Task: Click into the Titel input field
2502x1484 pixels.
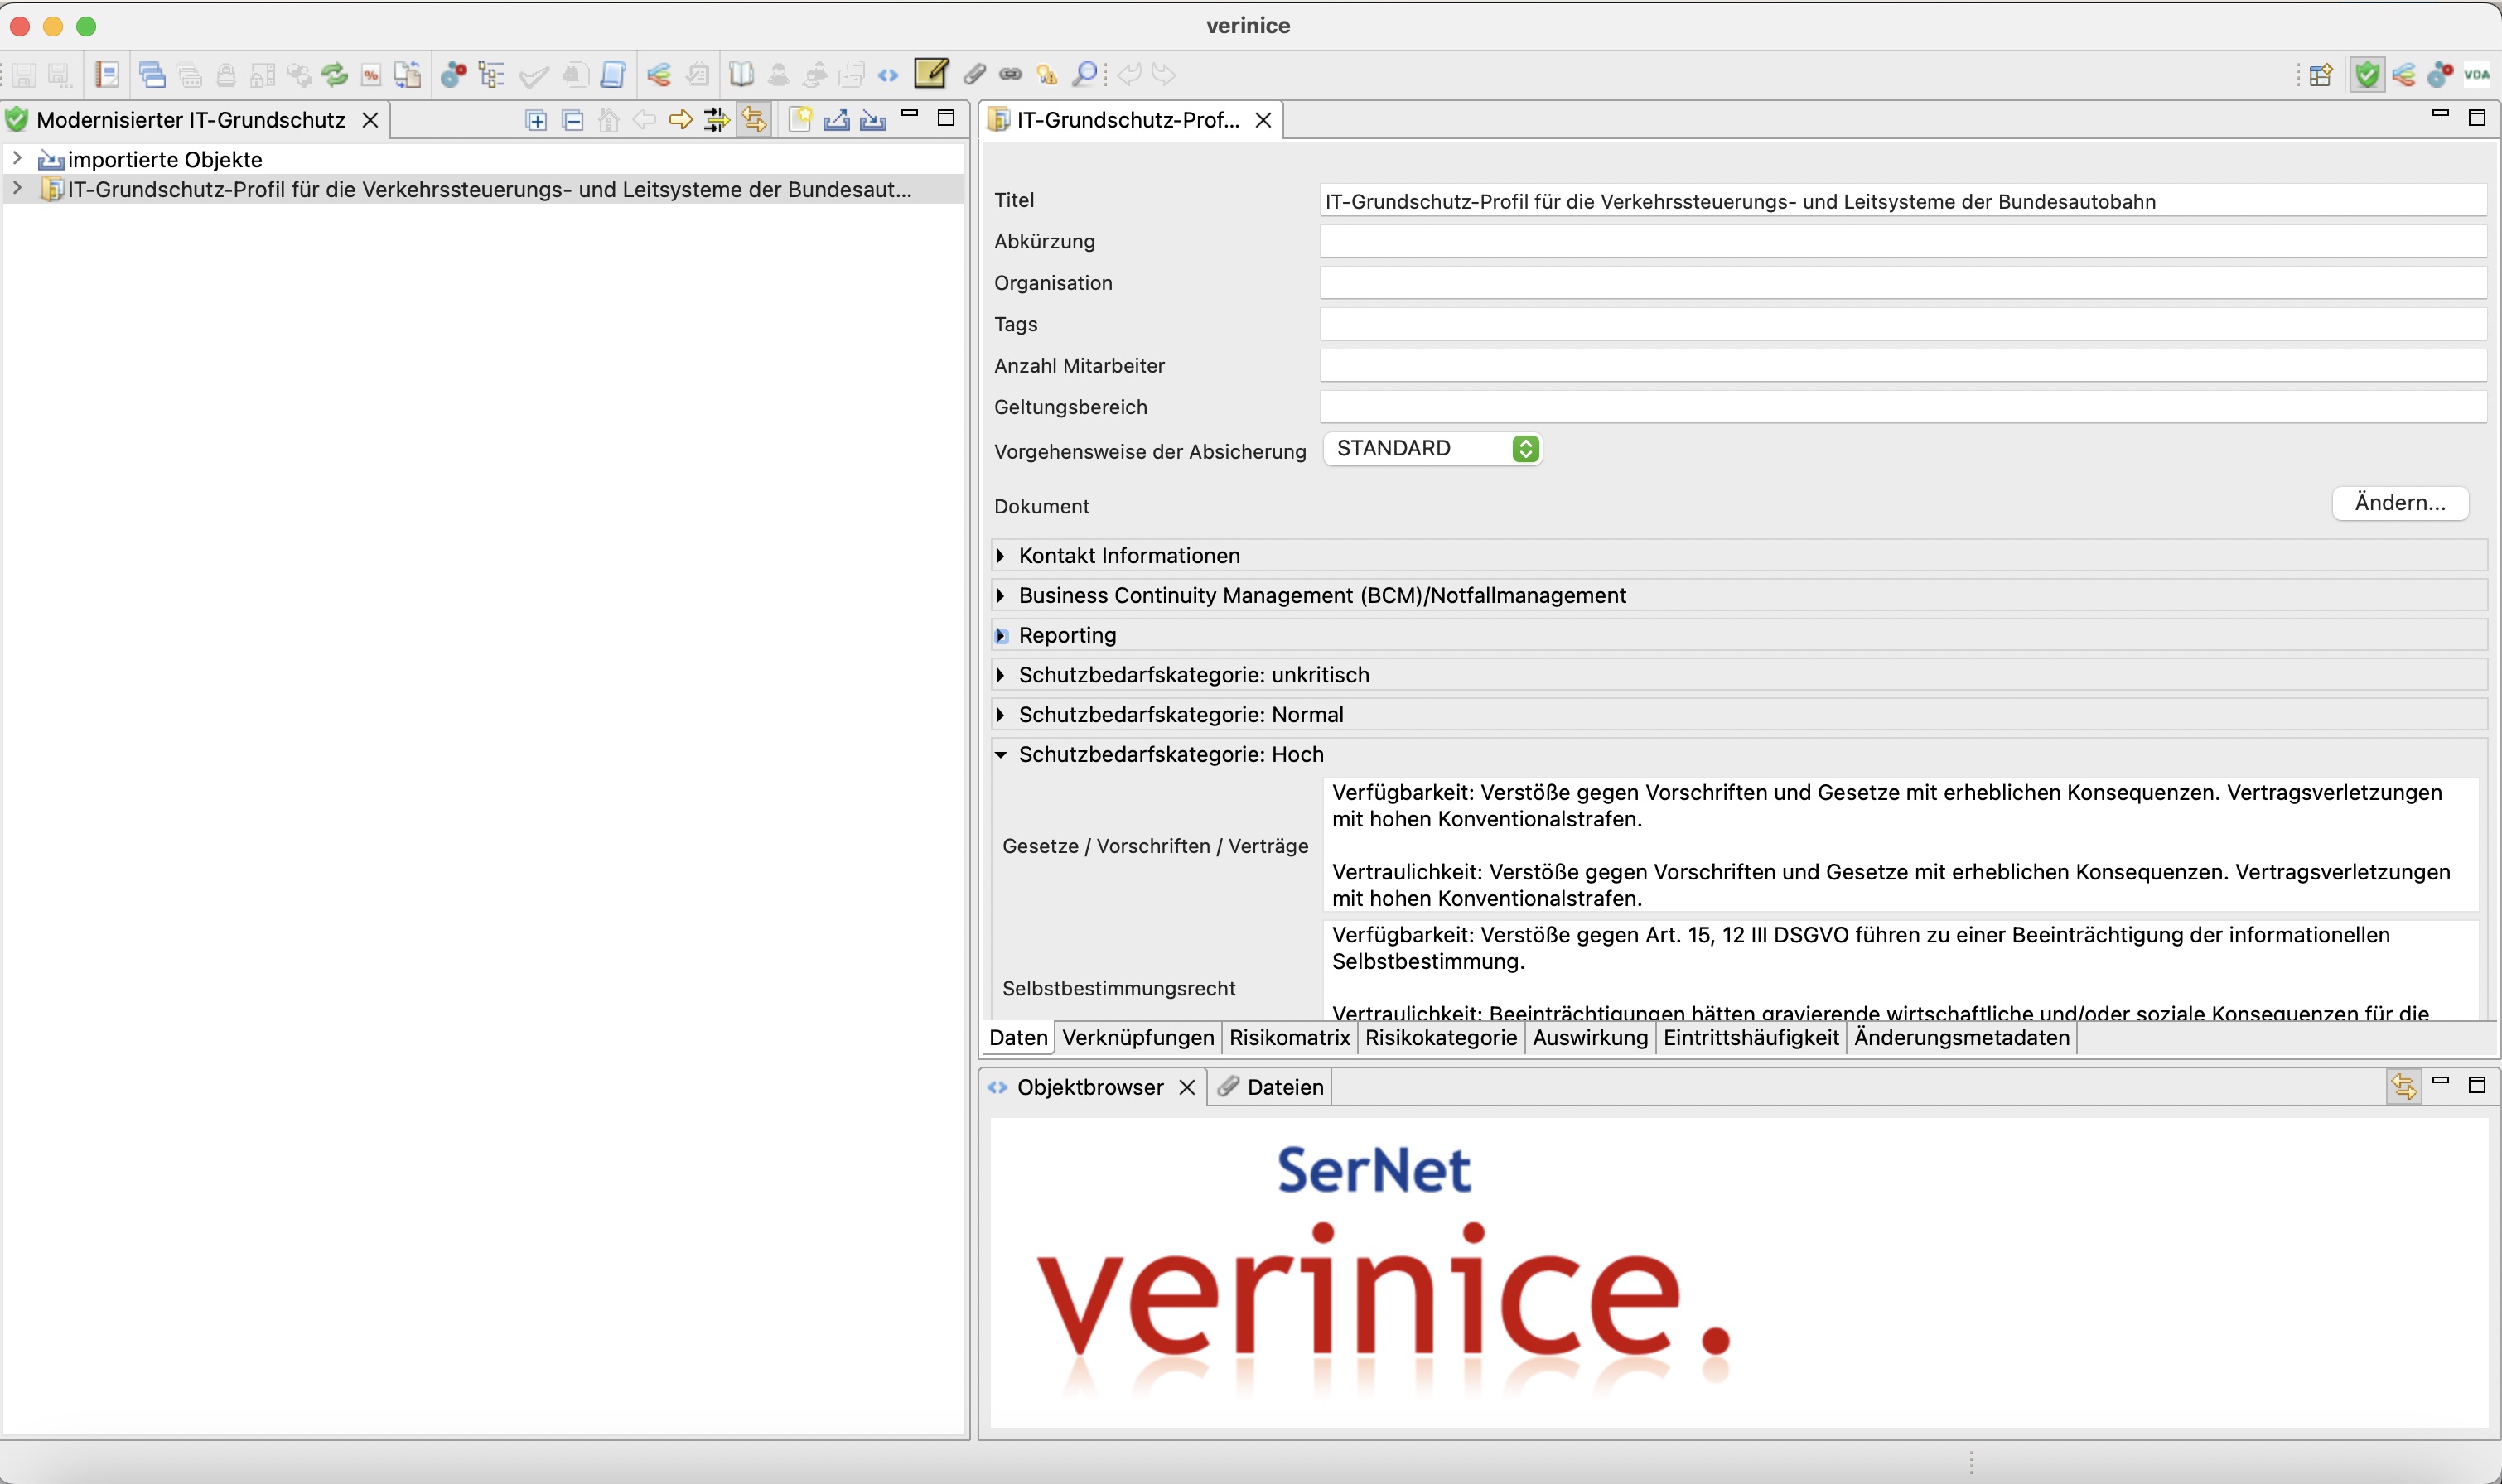Action: click(x=1903, y=200)
